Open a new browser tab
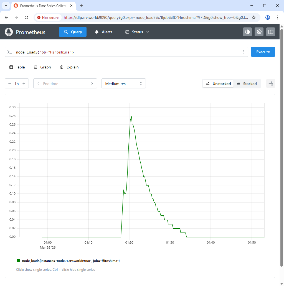Screen dimensions: 284x286 point(81,6)
